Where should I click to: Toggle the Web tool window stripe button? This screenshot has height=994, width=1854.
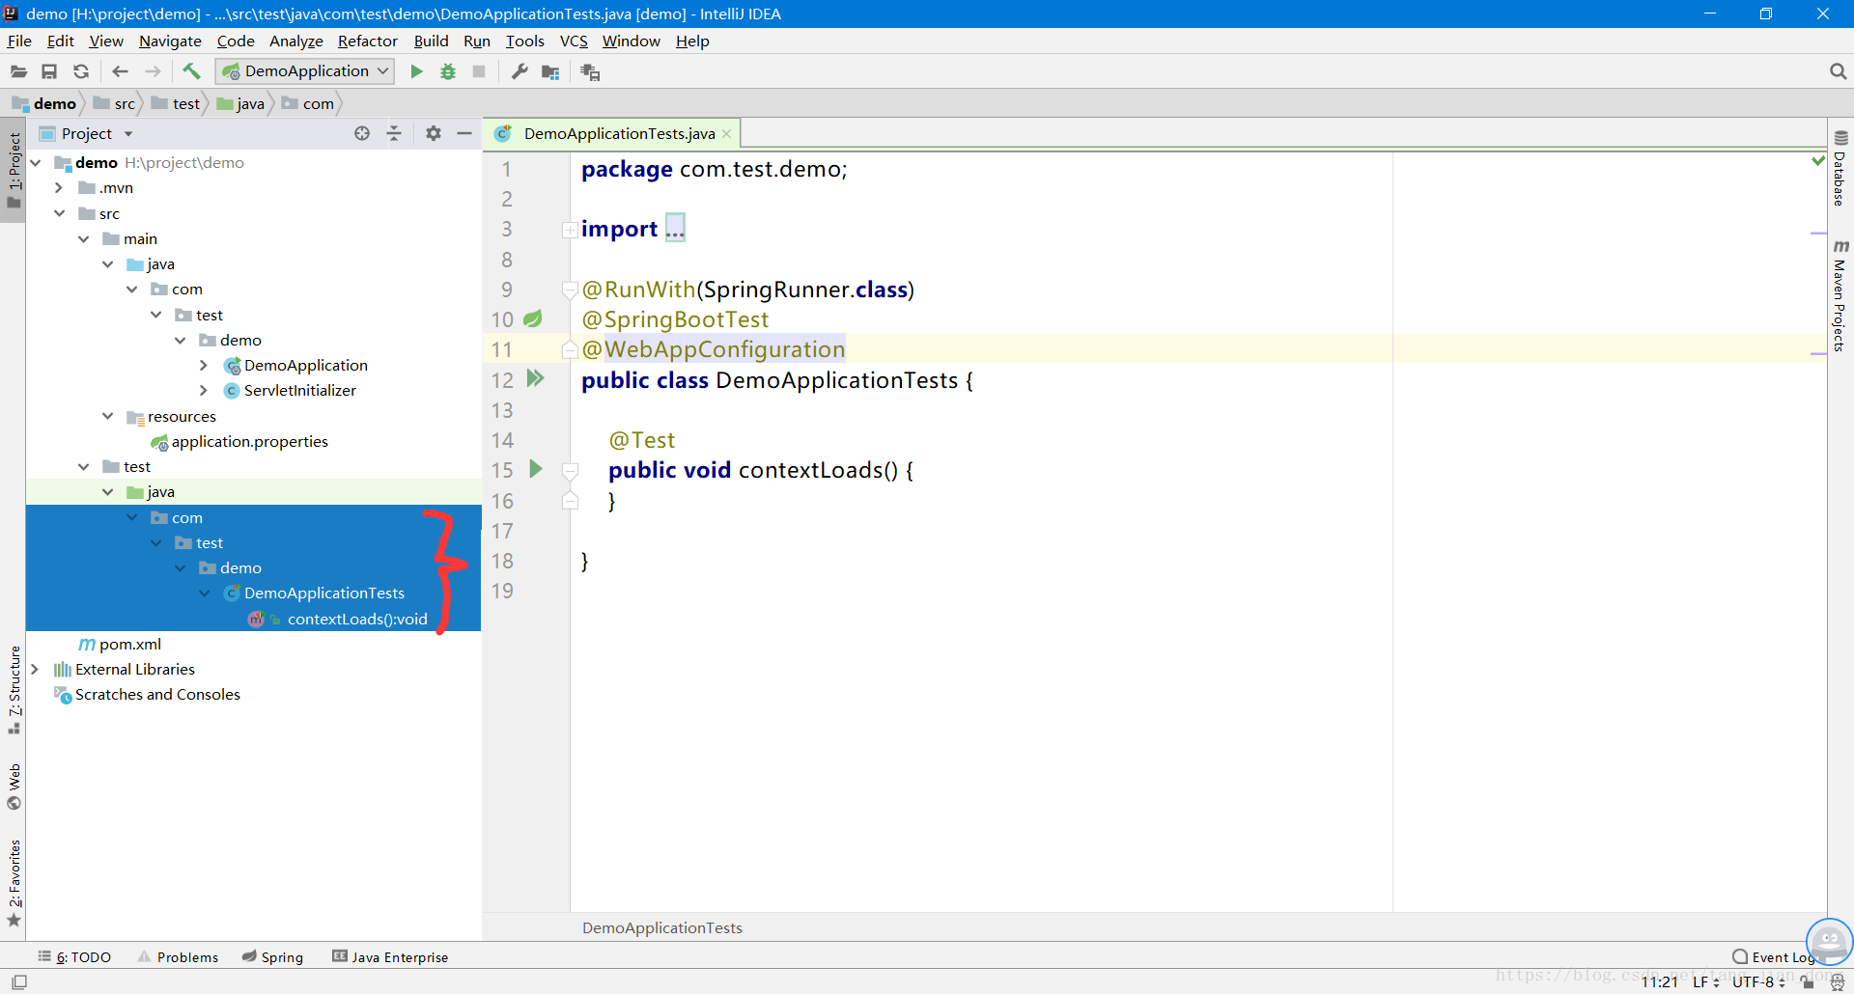(14, 787)
